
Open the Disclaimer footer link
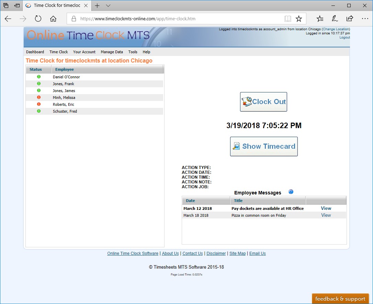pos(216,254)
